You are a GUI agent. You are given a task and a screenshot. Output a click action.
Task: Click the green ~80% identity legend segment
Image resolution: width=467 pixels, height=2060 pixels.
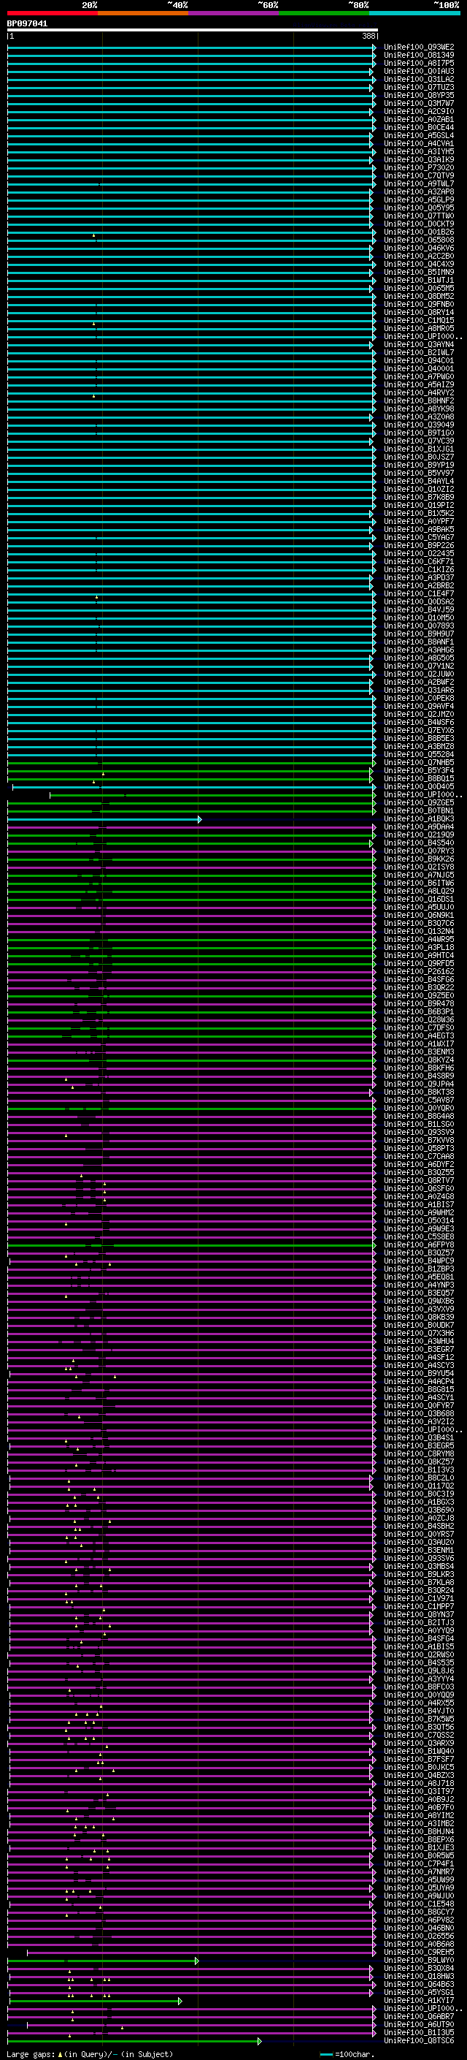[x=324, y=13]
